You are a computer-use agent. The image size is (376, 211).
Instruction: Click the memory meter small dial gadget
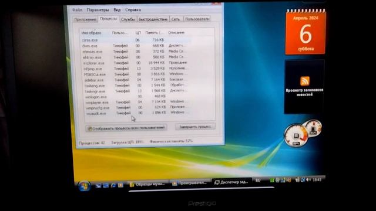pos(313,128)
